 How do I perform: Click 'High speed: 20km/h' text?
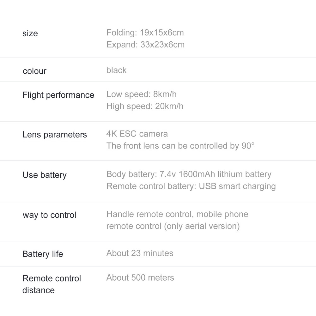[145, 106]
